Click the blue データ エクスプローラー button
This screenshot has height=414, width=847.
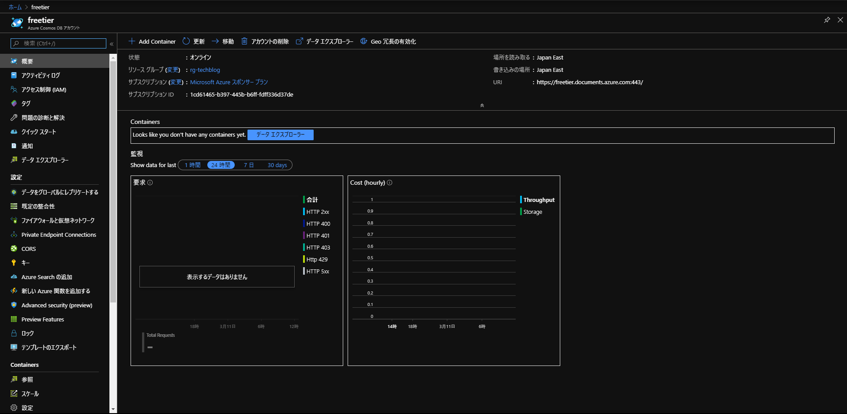[281, 135]
